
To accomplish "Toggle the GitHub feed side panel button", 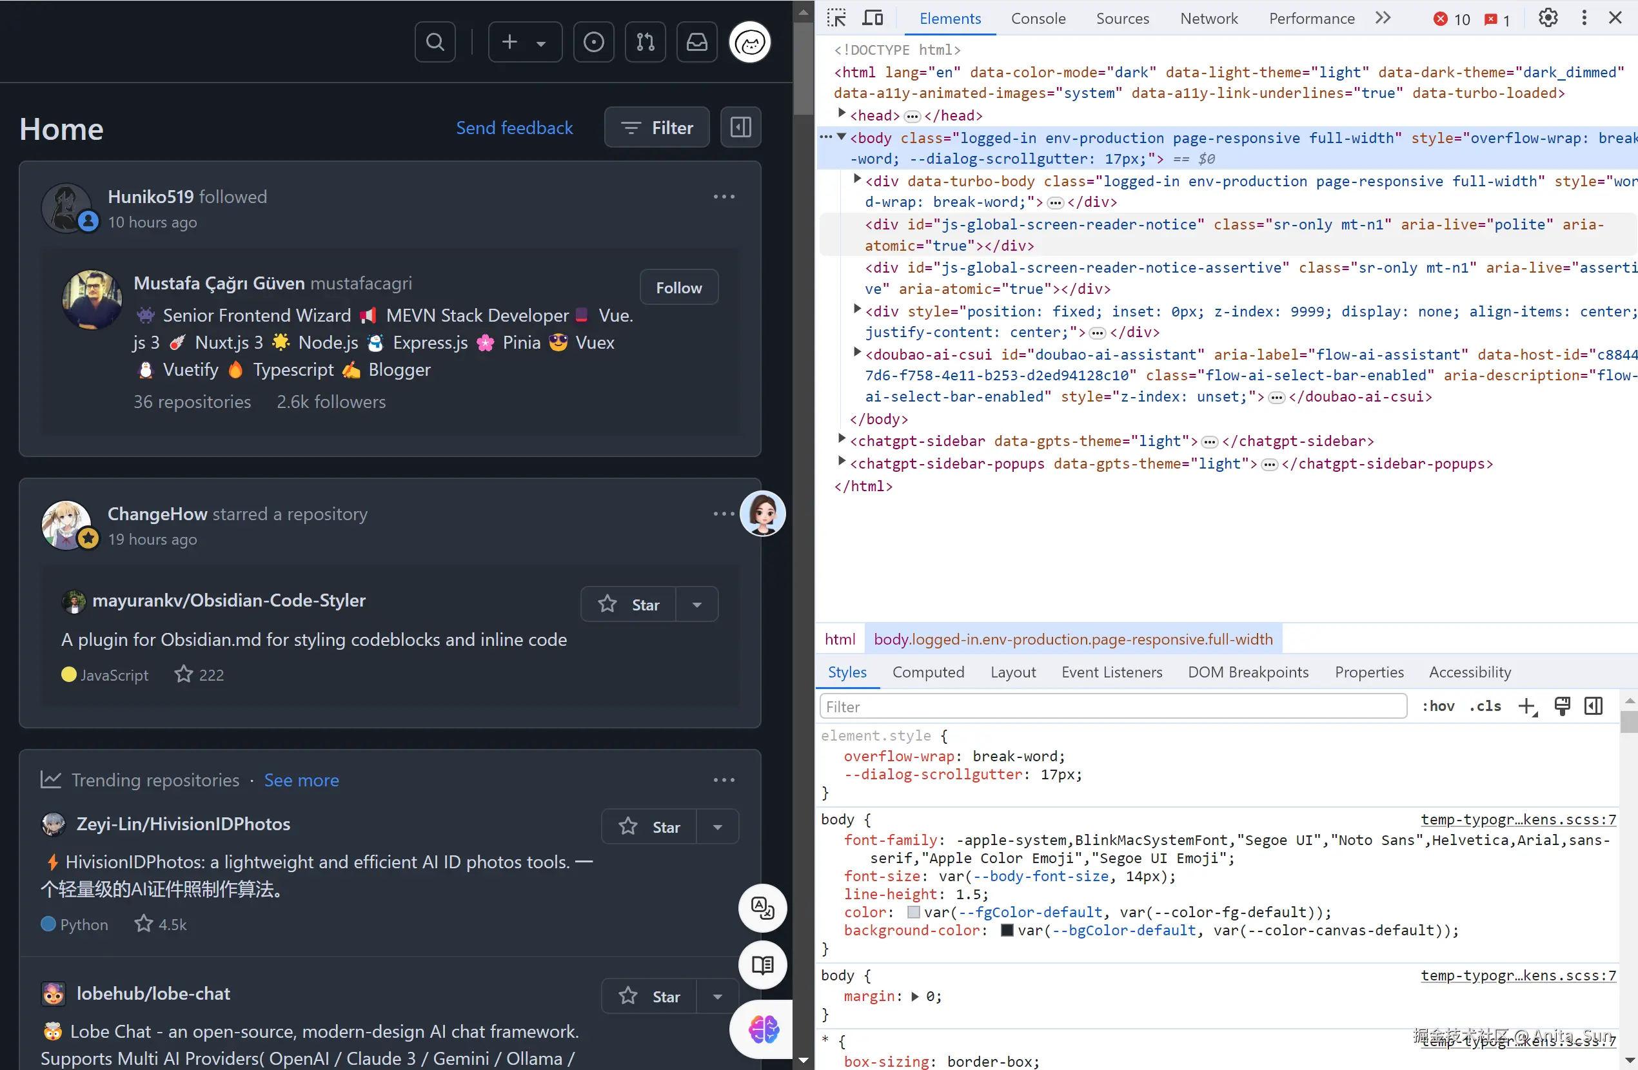I will tap(740, 127).
